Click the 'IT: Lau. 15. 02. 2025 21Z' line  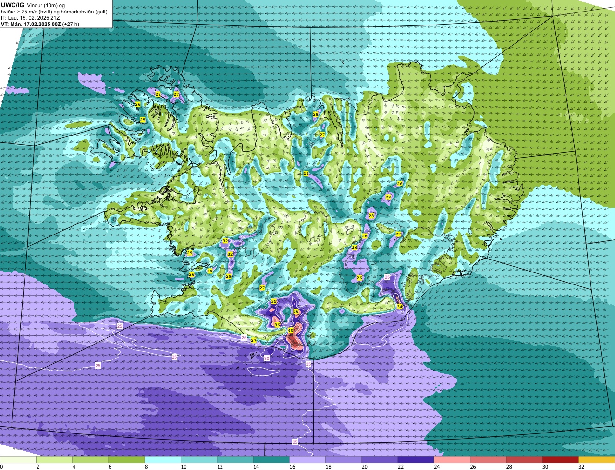(x=30, y=17)
